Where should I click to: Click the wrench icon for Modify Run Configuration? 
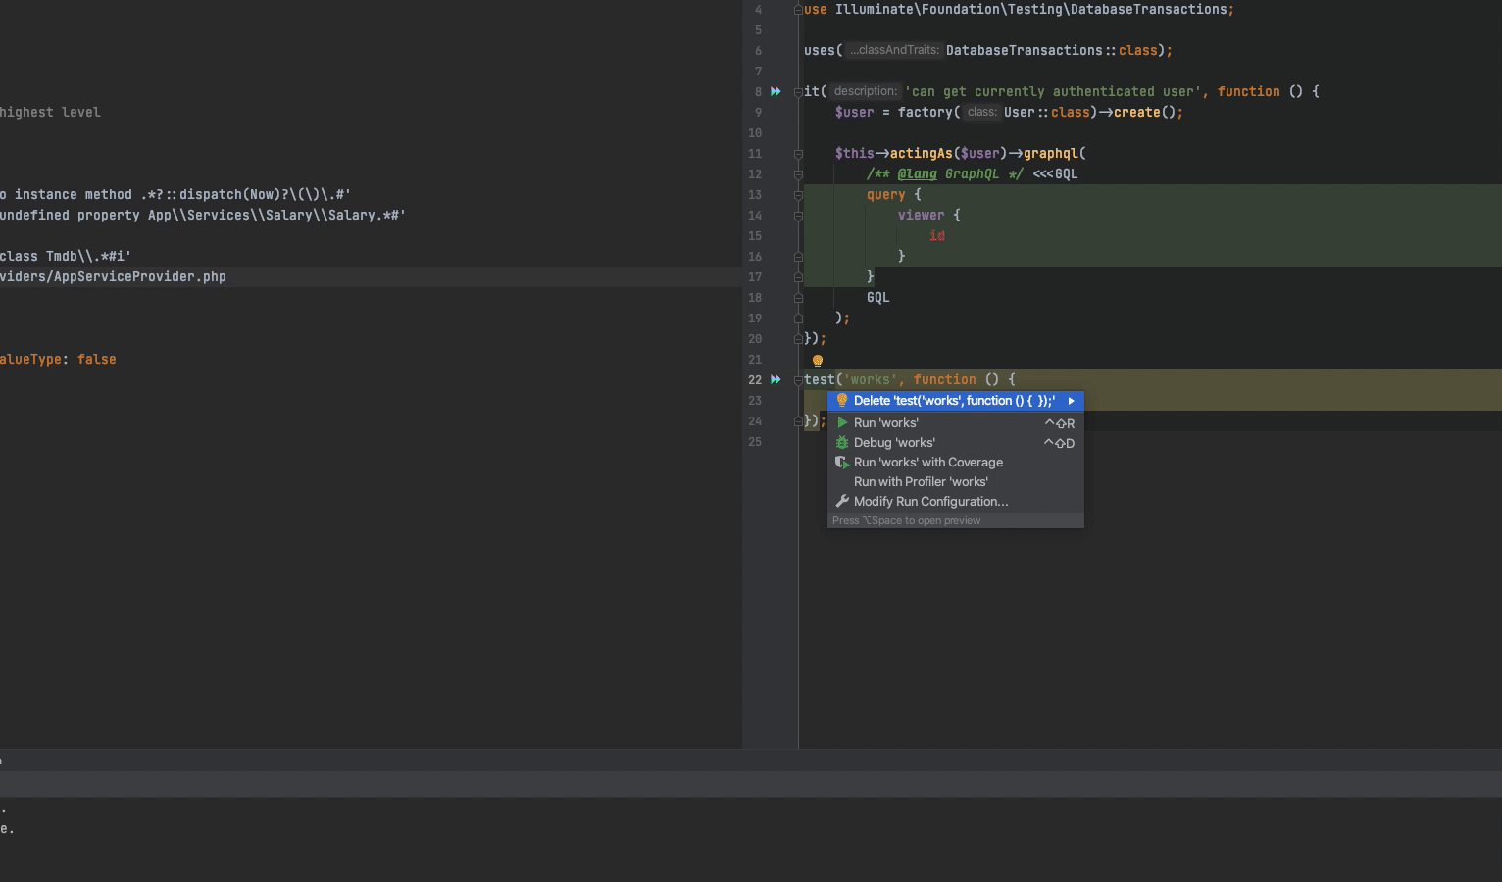click(841, 501)
